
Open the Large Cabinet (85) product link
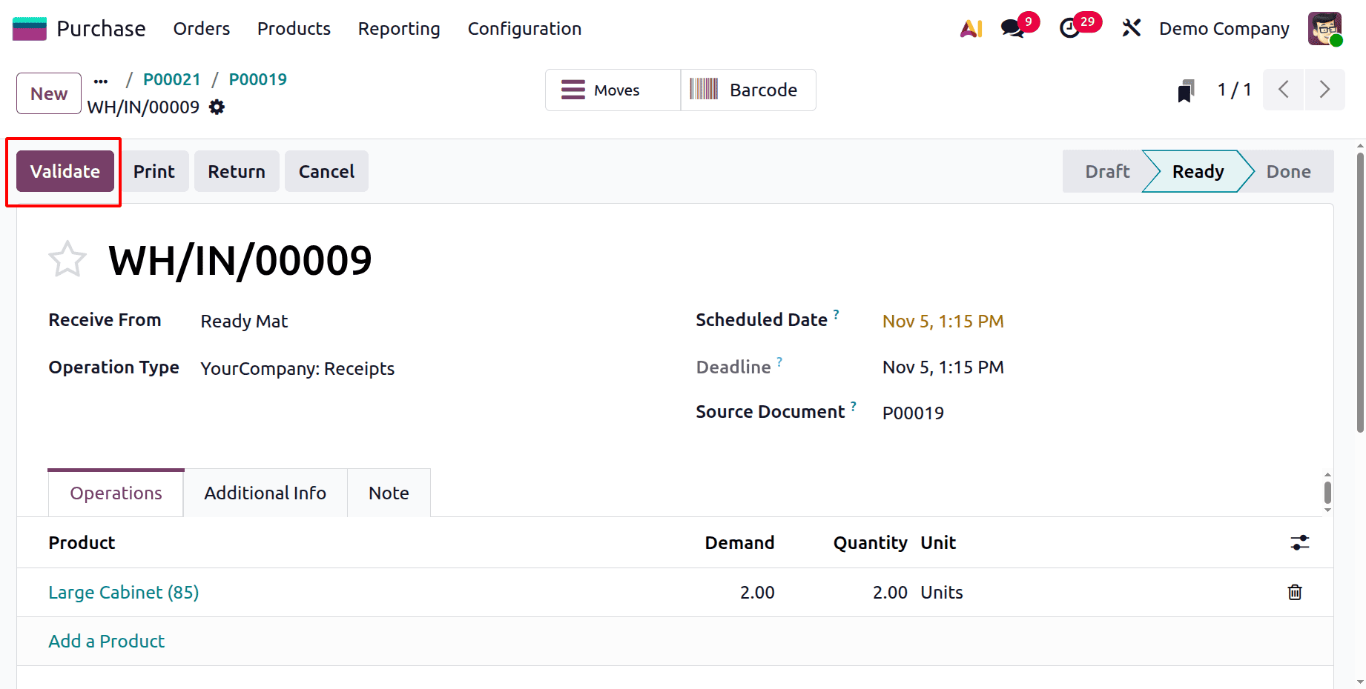point(123,592)
